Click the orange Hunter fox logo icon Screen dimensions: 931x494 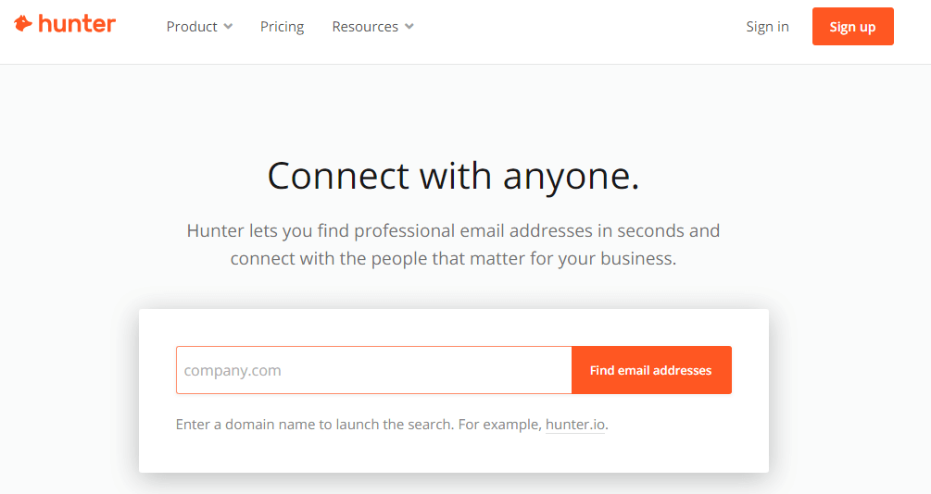[x=23, y=23]
